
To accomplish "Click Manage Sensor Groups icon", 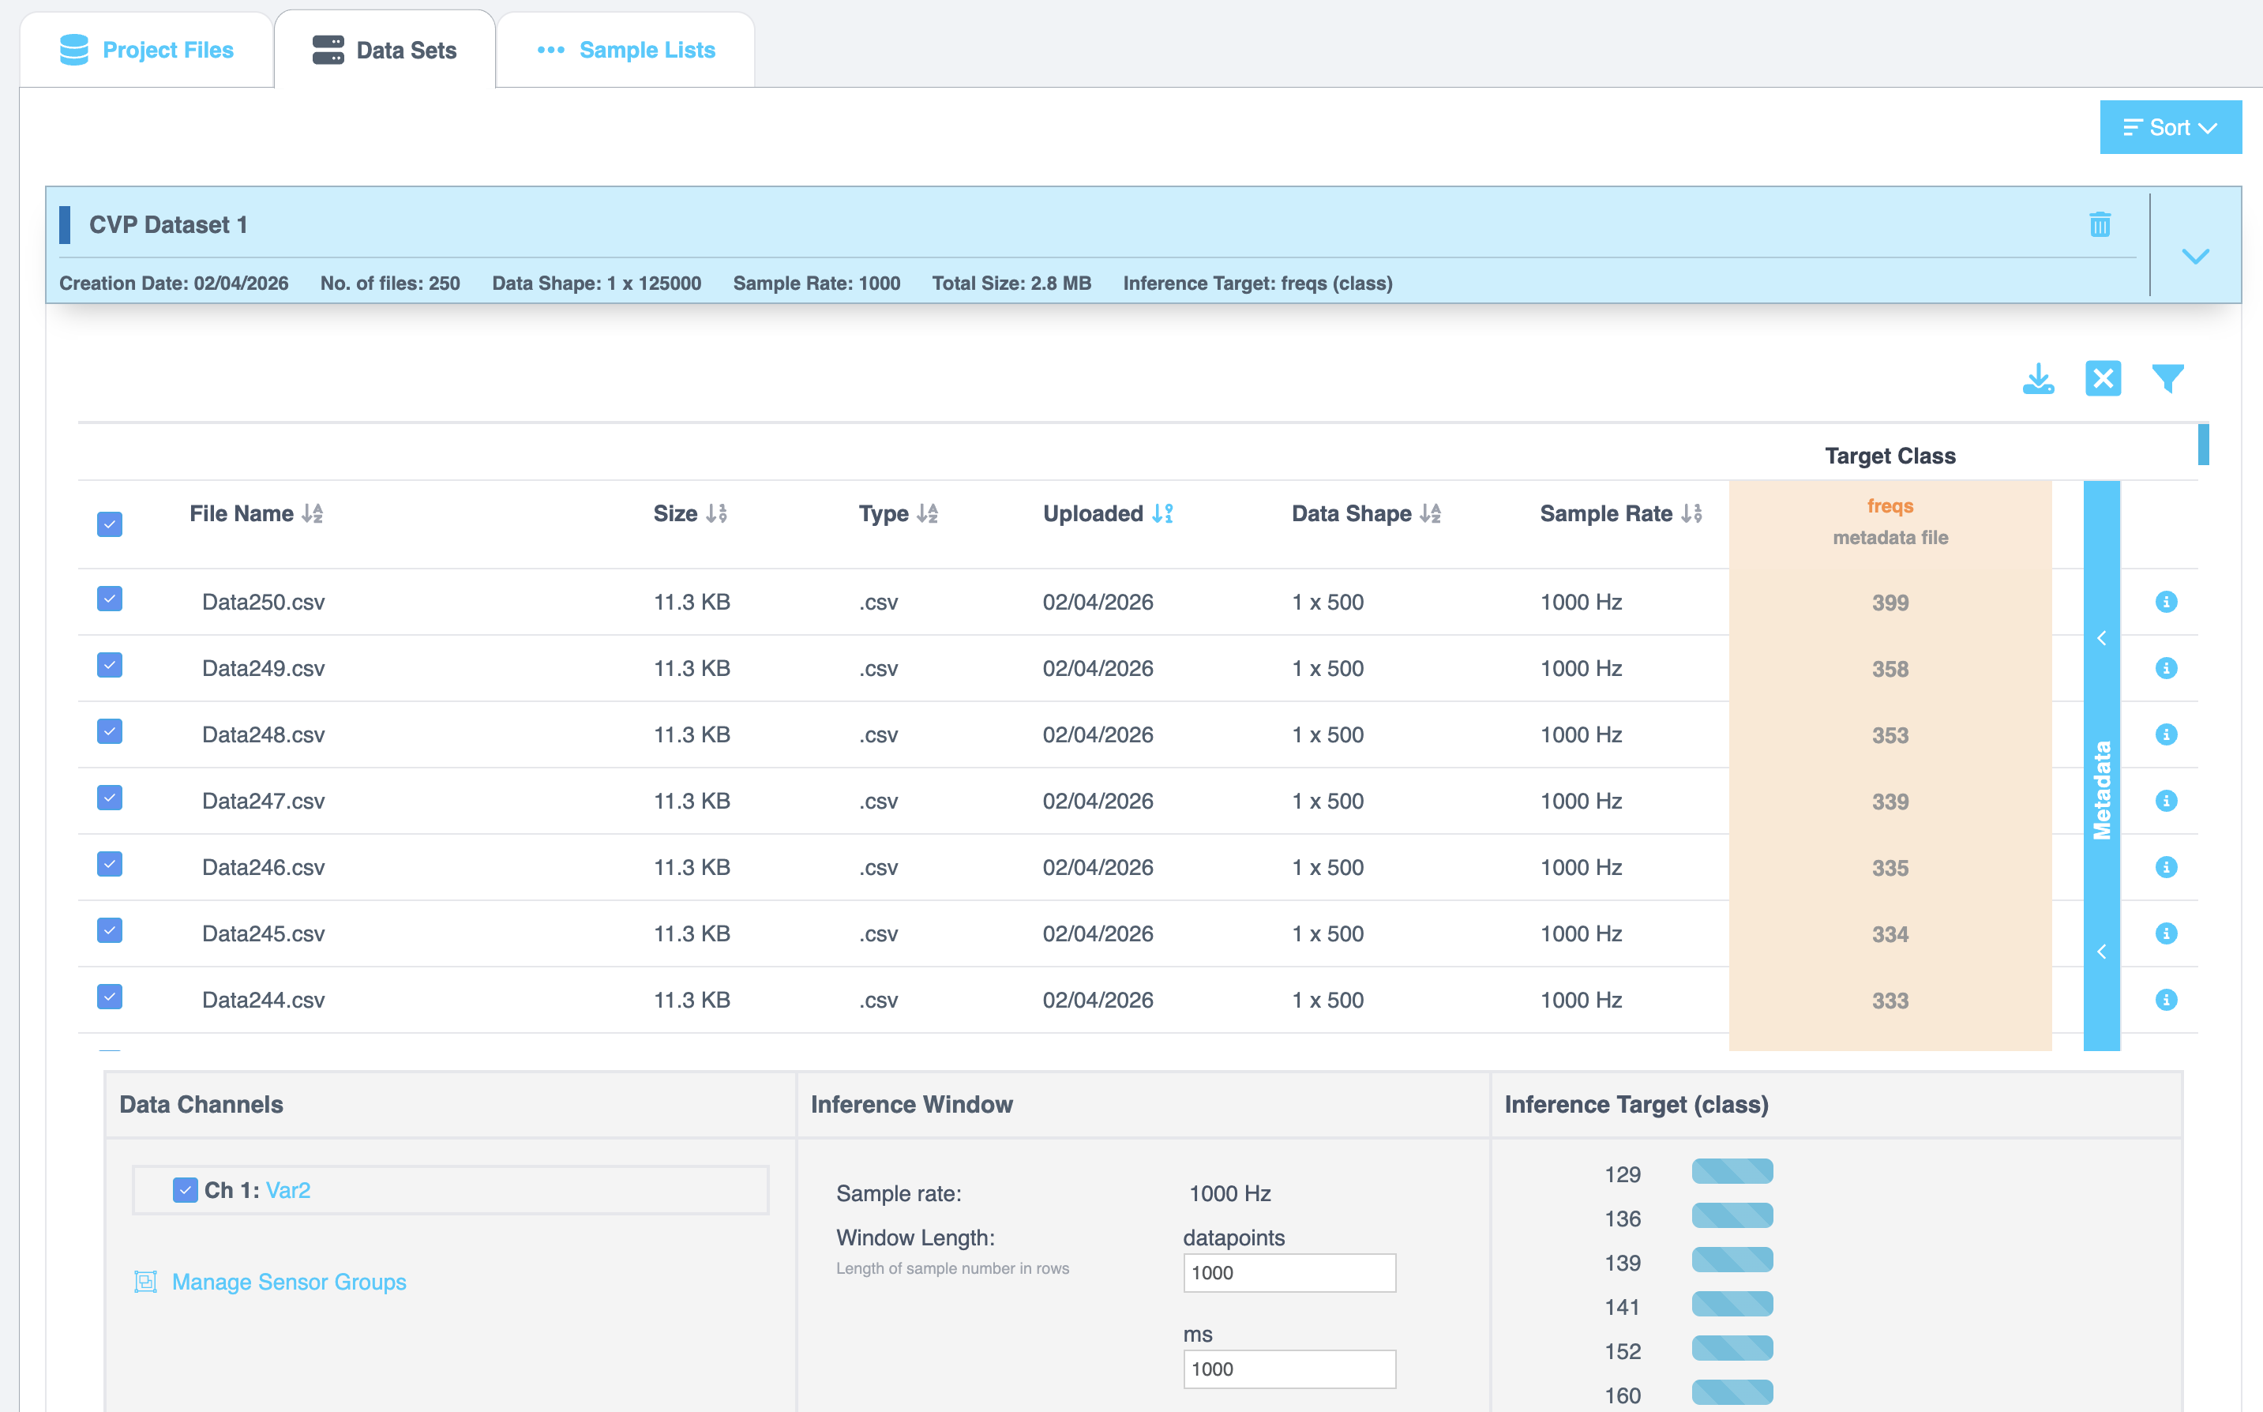I will [x=145, y=1281].
